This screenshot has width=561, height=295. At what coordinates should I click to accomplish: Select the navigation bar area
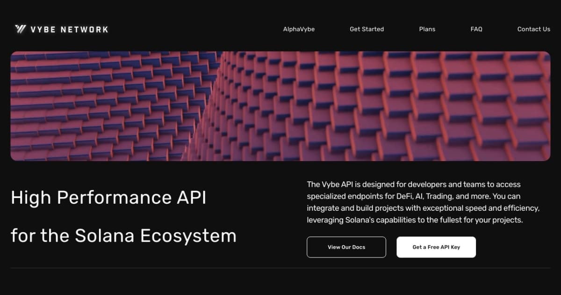[416, 29]
